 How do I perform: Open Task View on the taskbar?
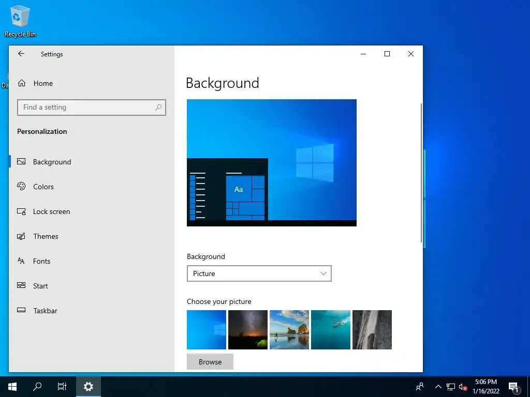click(62, 387)
